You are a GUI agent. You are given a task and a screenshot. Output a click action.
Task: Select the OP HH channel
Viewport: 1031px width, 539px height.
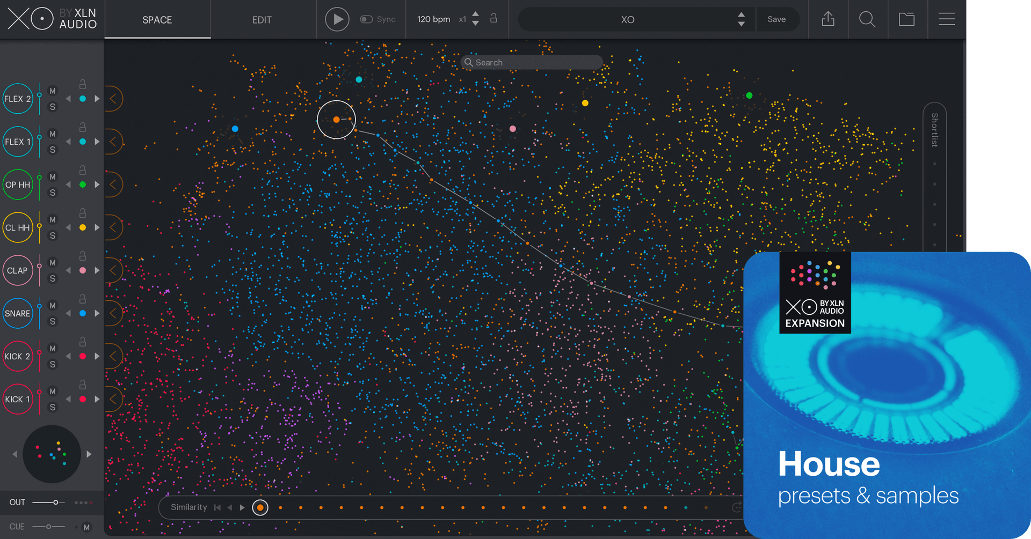pos(18,184)
